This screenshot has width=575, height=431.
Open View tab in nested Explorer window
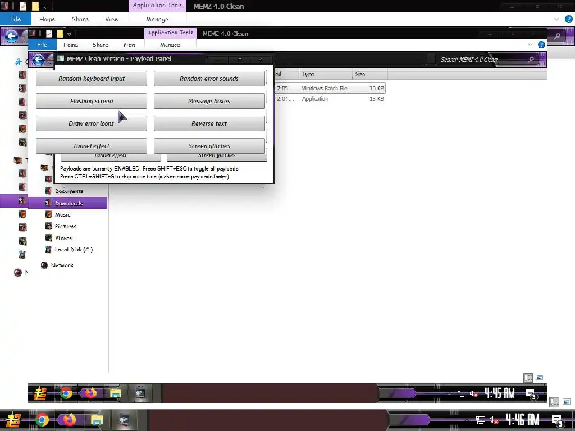[129, 44]
